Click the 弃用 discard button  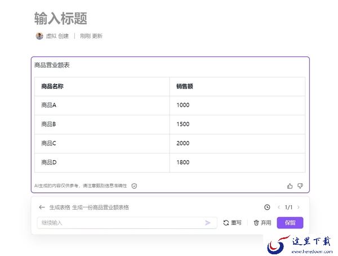(263, 223)
